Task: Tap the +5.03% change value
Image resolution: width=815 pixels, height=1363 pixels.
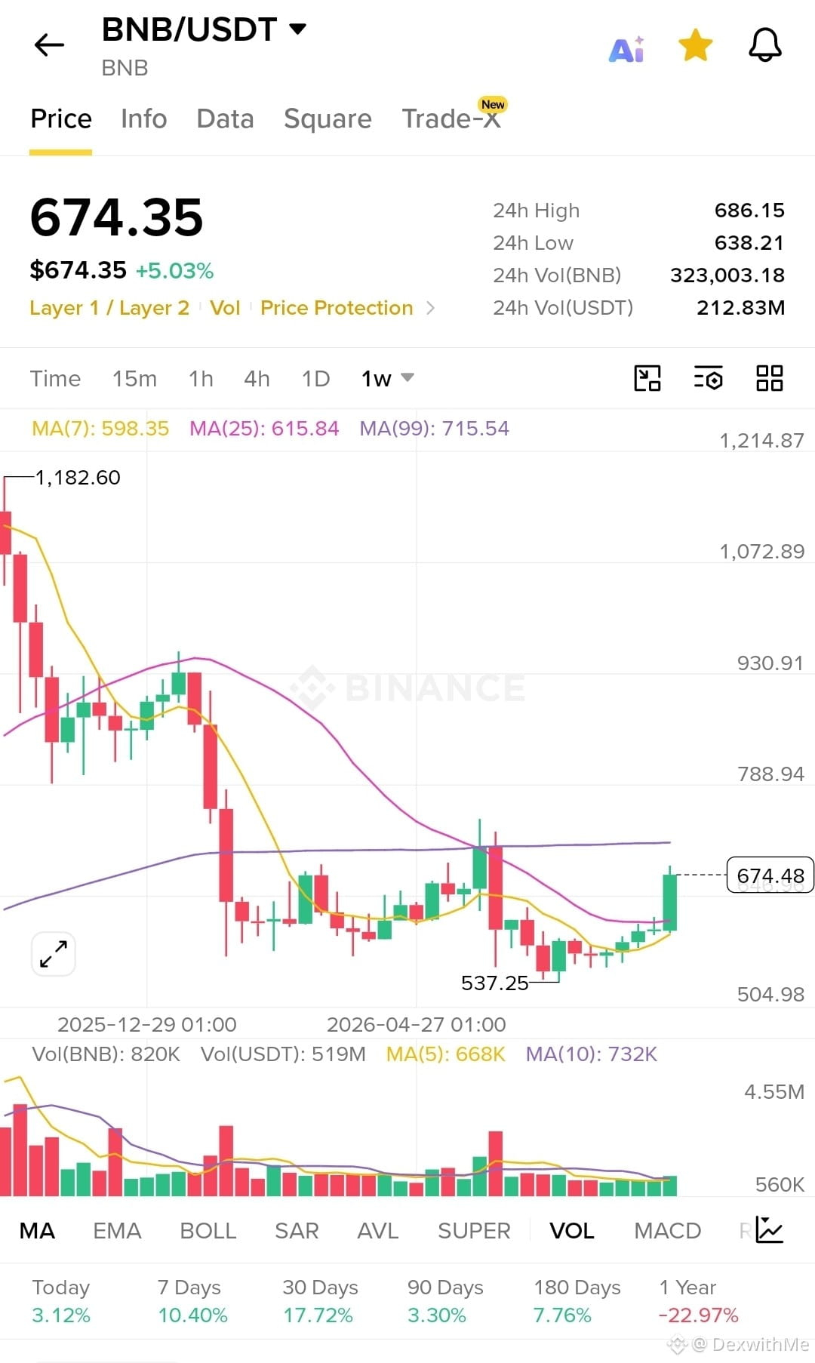Action: (174, 270)
